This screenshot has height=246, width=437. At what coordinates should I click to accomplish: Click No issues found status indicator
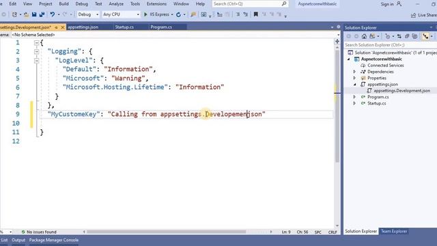(x=39, y=232)
